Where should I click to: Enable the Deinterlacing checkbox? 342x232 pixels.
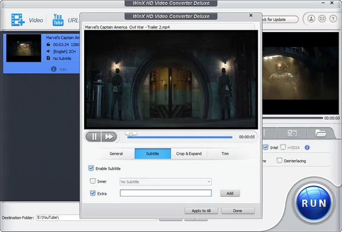coord(279,161)
